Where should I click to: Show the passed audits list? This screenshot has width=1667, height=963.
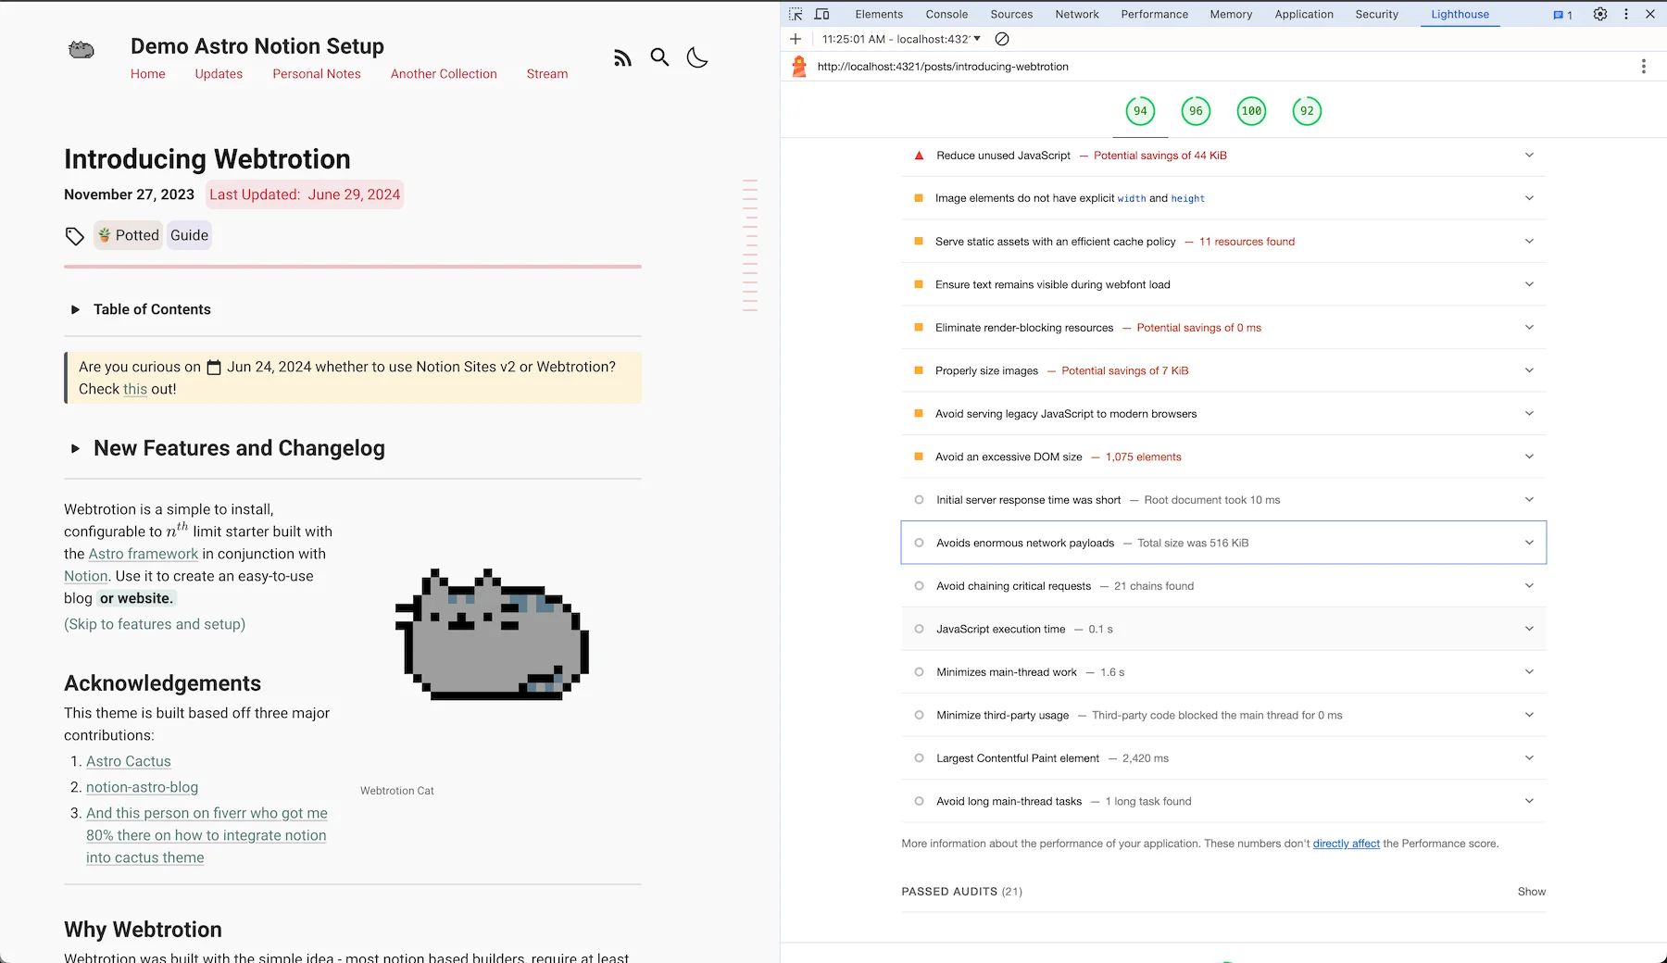(x=1531, y=892)
